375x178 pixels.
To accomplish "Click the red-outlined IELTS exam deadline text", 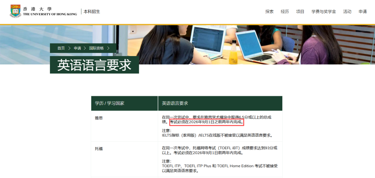I will coord(207,122).
